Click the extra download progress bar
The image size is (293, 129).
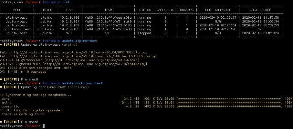click(x=229, y=103)
